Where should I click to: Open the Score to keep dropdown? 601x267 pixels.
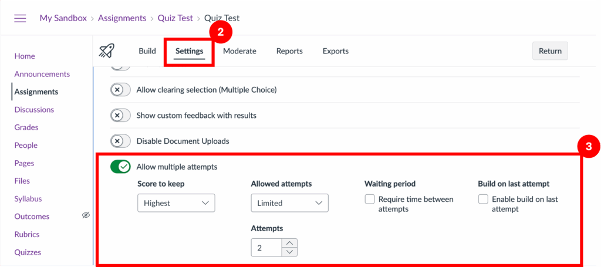[176, 203]
